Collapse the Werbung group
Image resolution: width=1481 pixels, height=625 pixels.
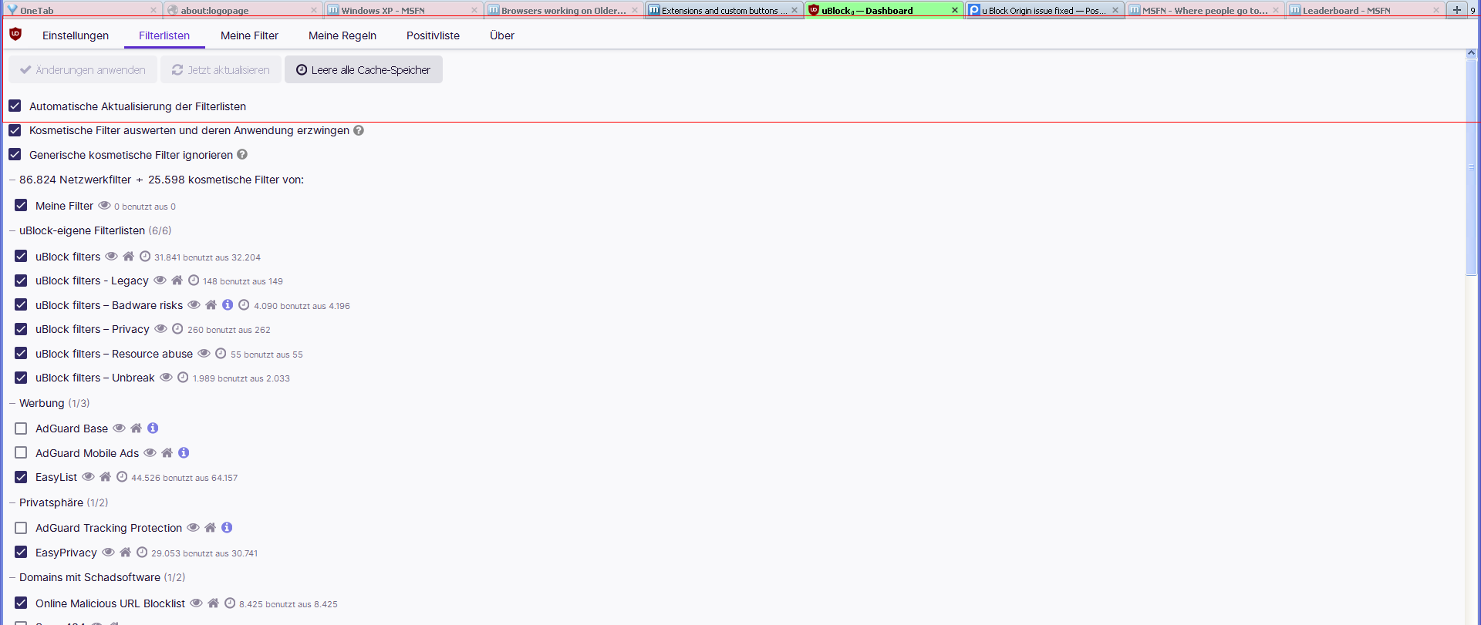click(12, 403)
